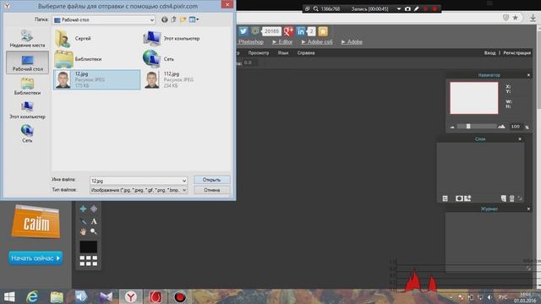Close the Слои panel
541x304 pixels.
pyautogui.click(x=520, y=138)
